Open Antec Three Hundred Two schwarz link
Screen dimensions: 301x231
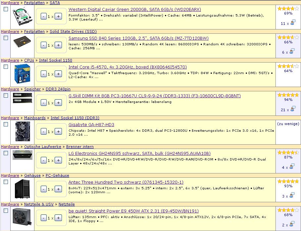point(126,182)
